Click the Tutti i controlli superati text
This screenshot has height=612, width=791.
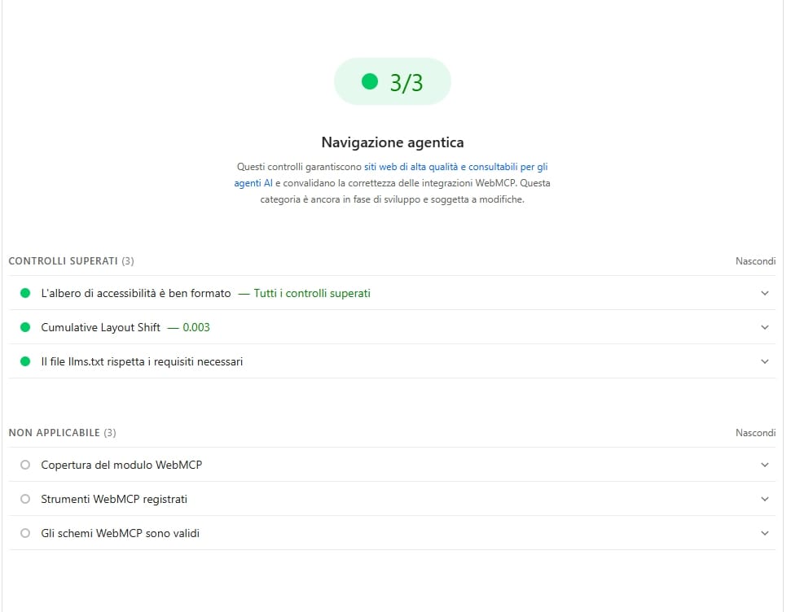[312, 294]
